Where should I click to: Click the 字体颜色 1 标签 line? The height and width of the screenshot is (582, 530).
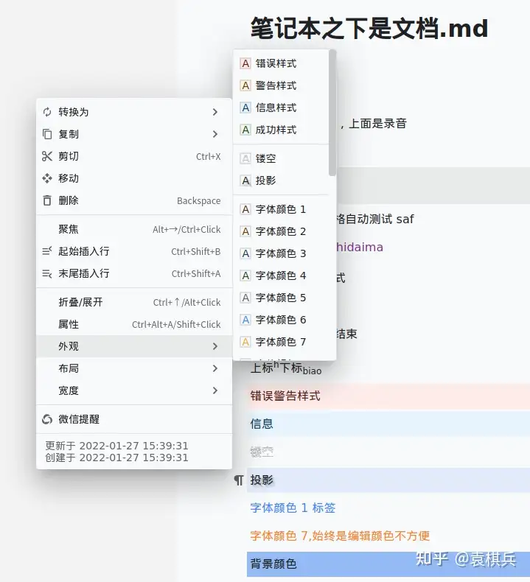point(293,508)
